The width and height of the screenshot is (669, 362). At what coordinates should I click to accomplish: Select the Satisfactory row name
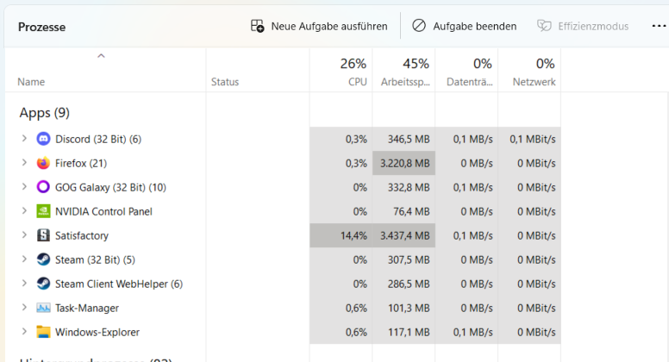(82, 236)
